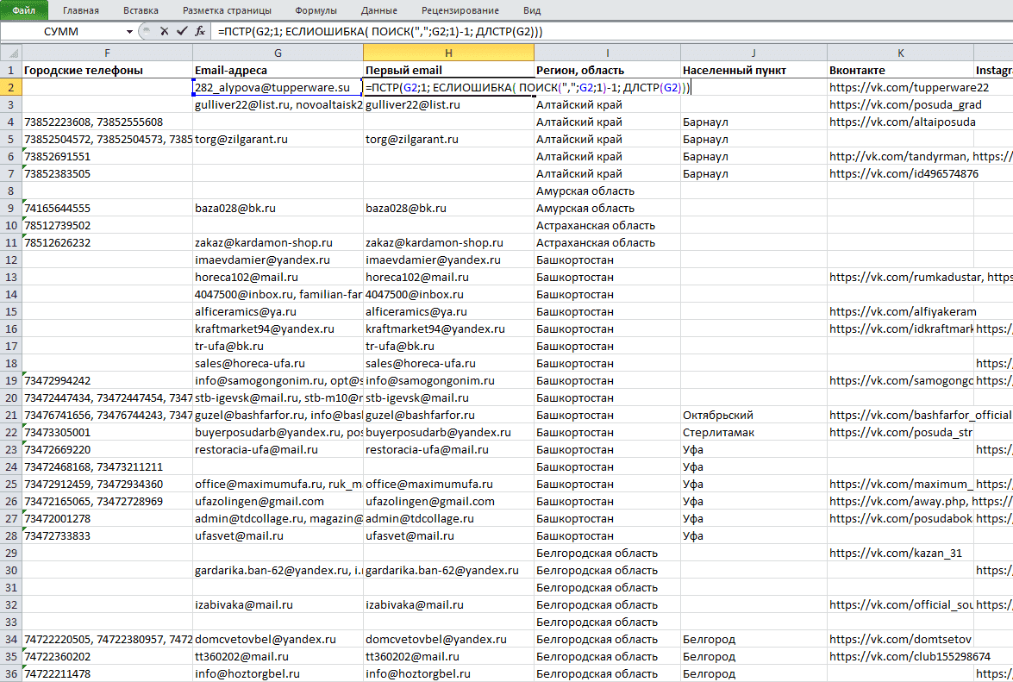Select kraftmarket94@yandex.ru in Первый email column
This screenshot has width=1013, height=682.
click(x=448, y=328)
